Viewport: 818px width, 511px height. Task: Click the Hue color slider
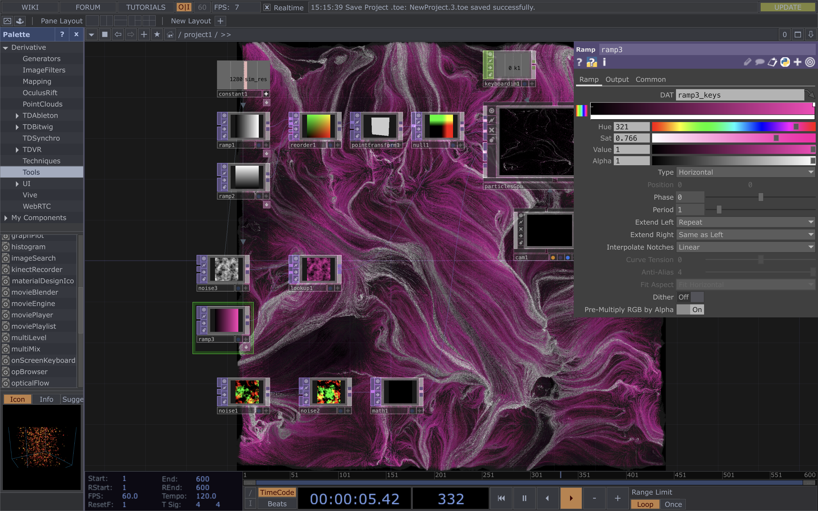733,127
